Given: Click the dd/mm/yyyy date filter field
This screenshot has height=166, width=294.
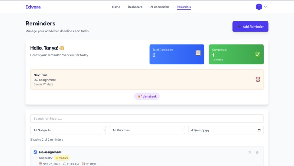Looking at the screenshot, I should (226, 130).
